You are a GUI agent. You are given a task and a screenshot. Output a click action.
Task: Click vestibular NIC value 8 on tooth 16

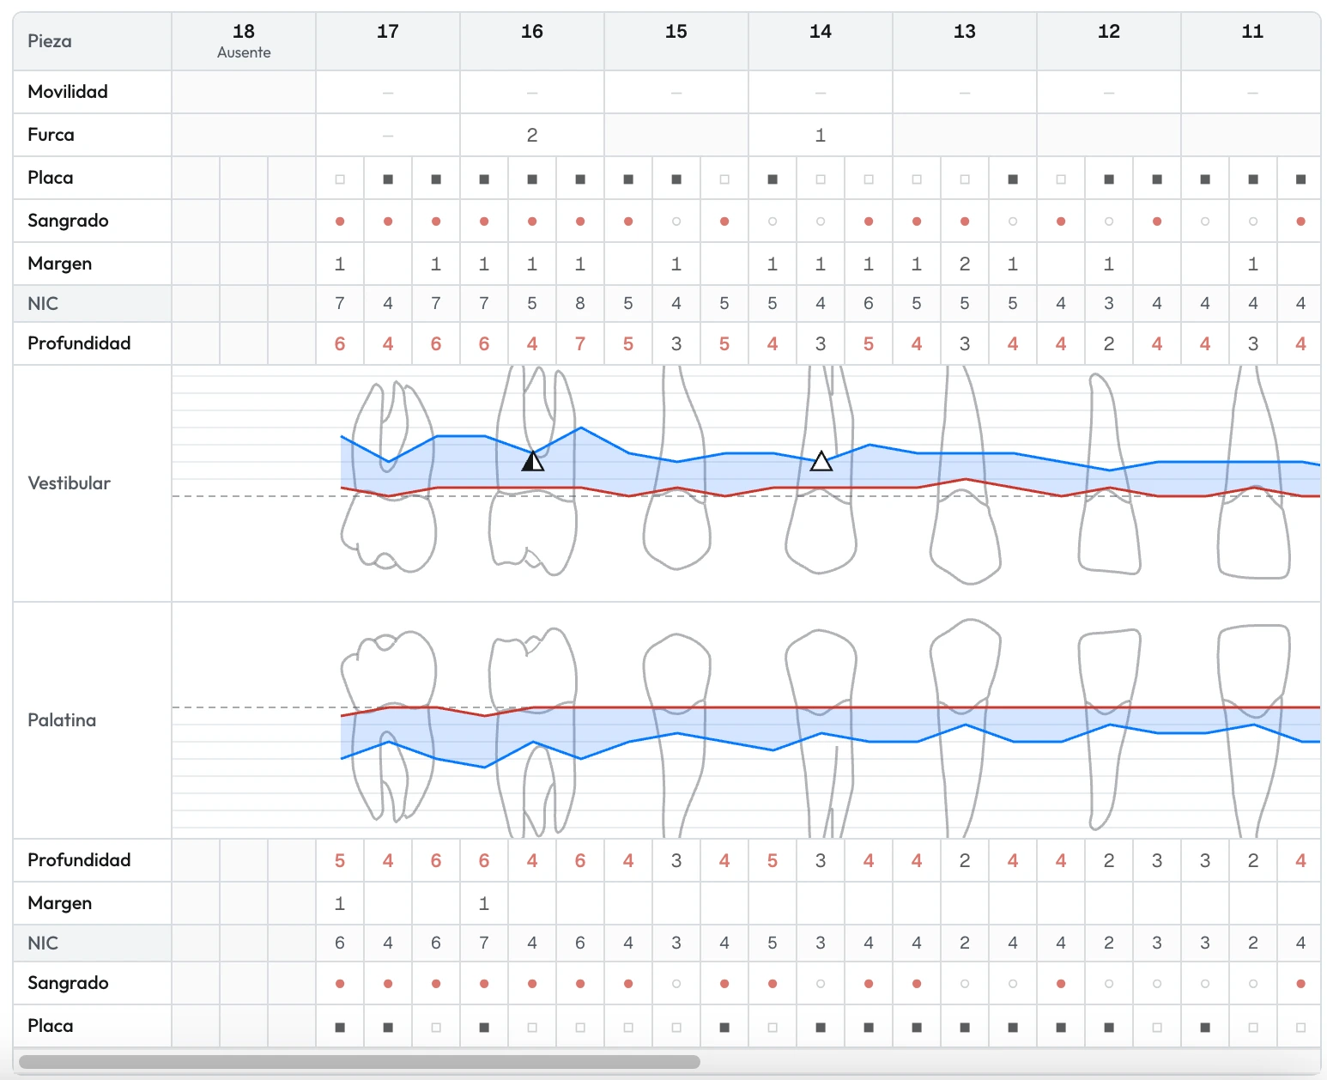click(580, 303)
